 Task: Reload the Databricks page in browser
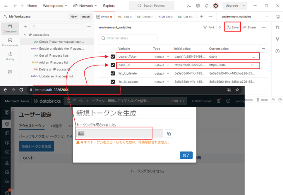21,90
